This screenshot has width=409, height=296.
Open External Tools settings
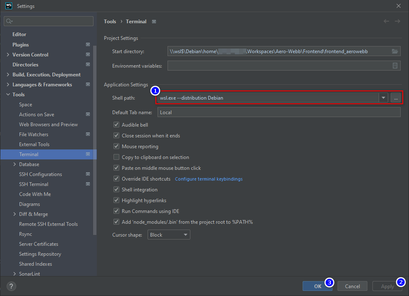tap(34, 144)
